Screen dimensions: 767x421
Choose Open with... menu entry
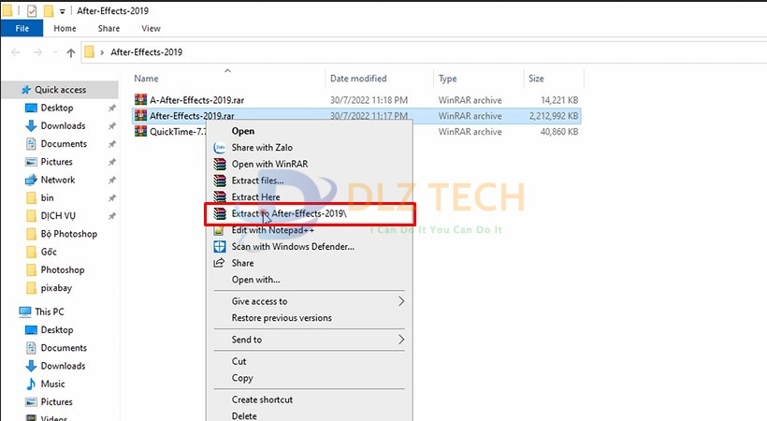(256, 280)
